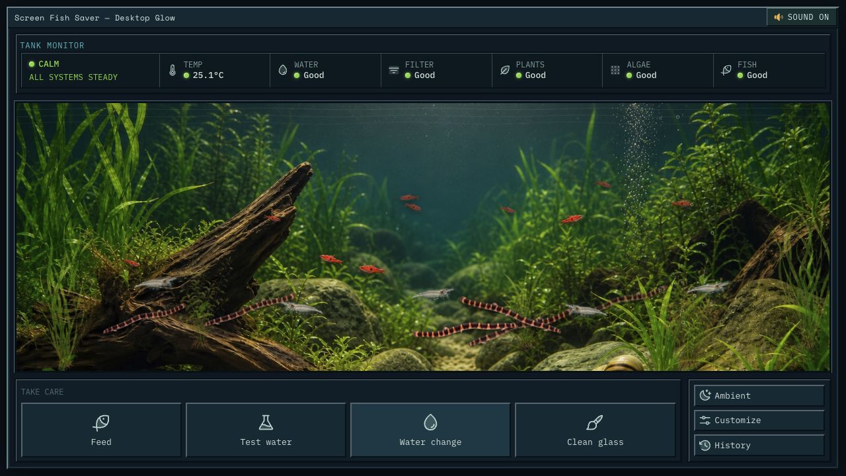This screenshot has width=846, height=476.
Task: Click the clock icon to open History
Action: (705, 445)
